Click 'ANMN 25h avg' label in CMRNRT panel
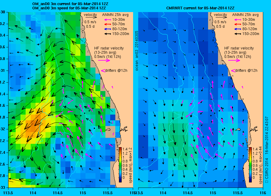This screenshot has height=196, width=271. (x=245, y=15)
